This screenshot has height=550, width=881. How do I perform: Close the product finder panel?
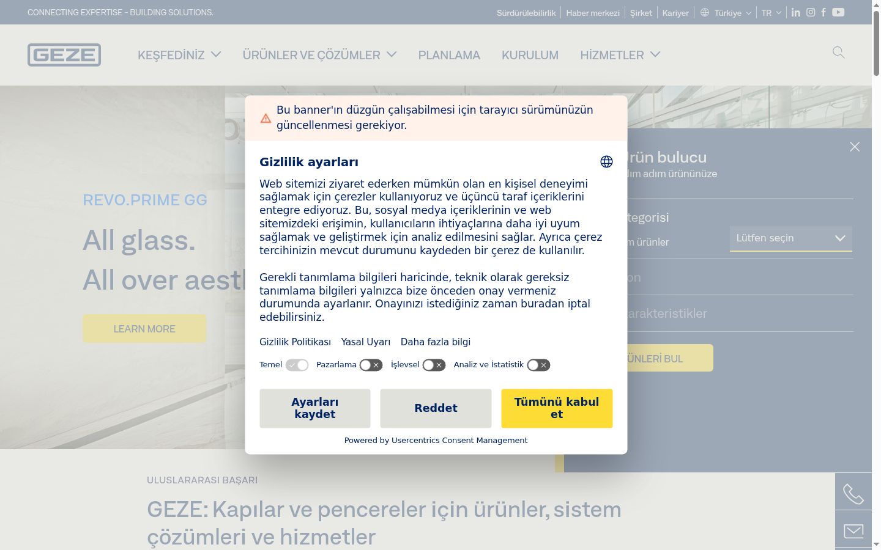(855, 147)
